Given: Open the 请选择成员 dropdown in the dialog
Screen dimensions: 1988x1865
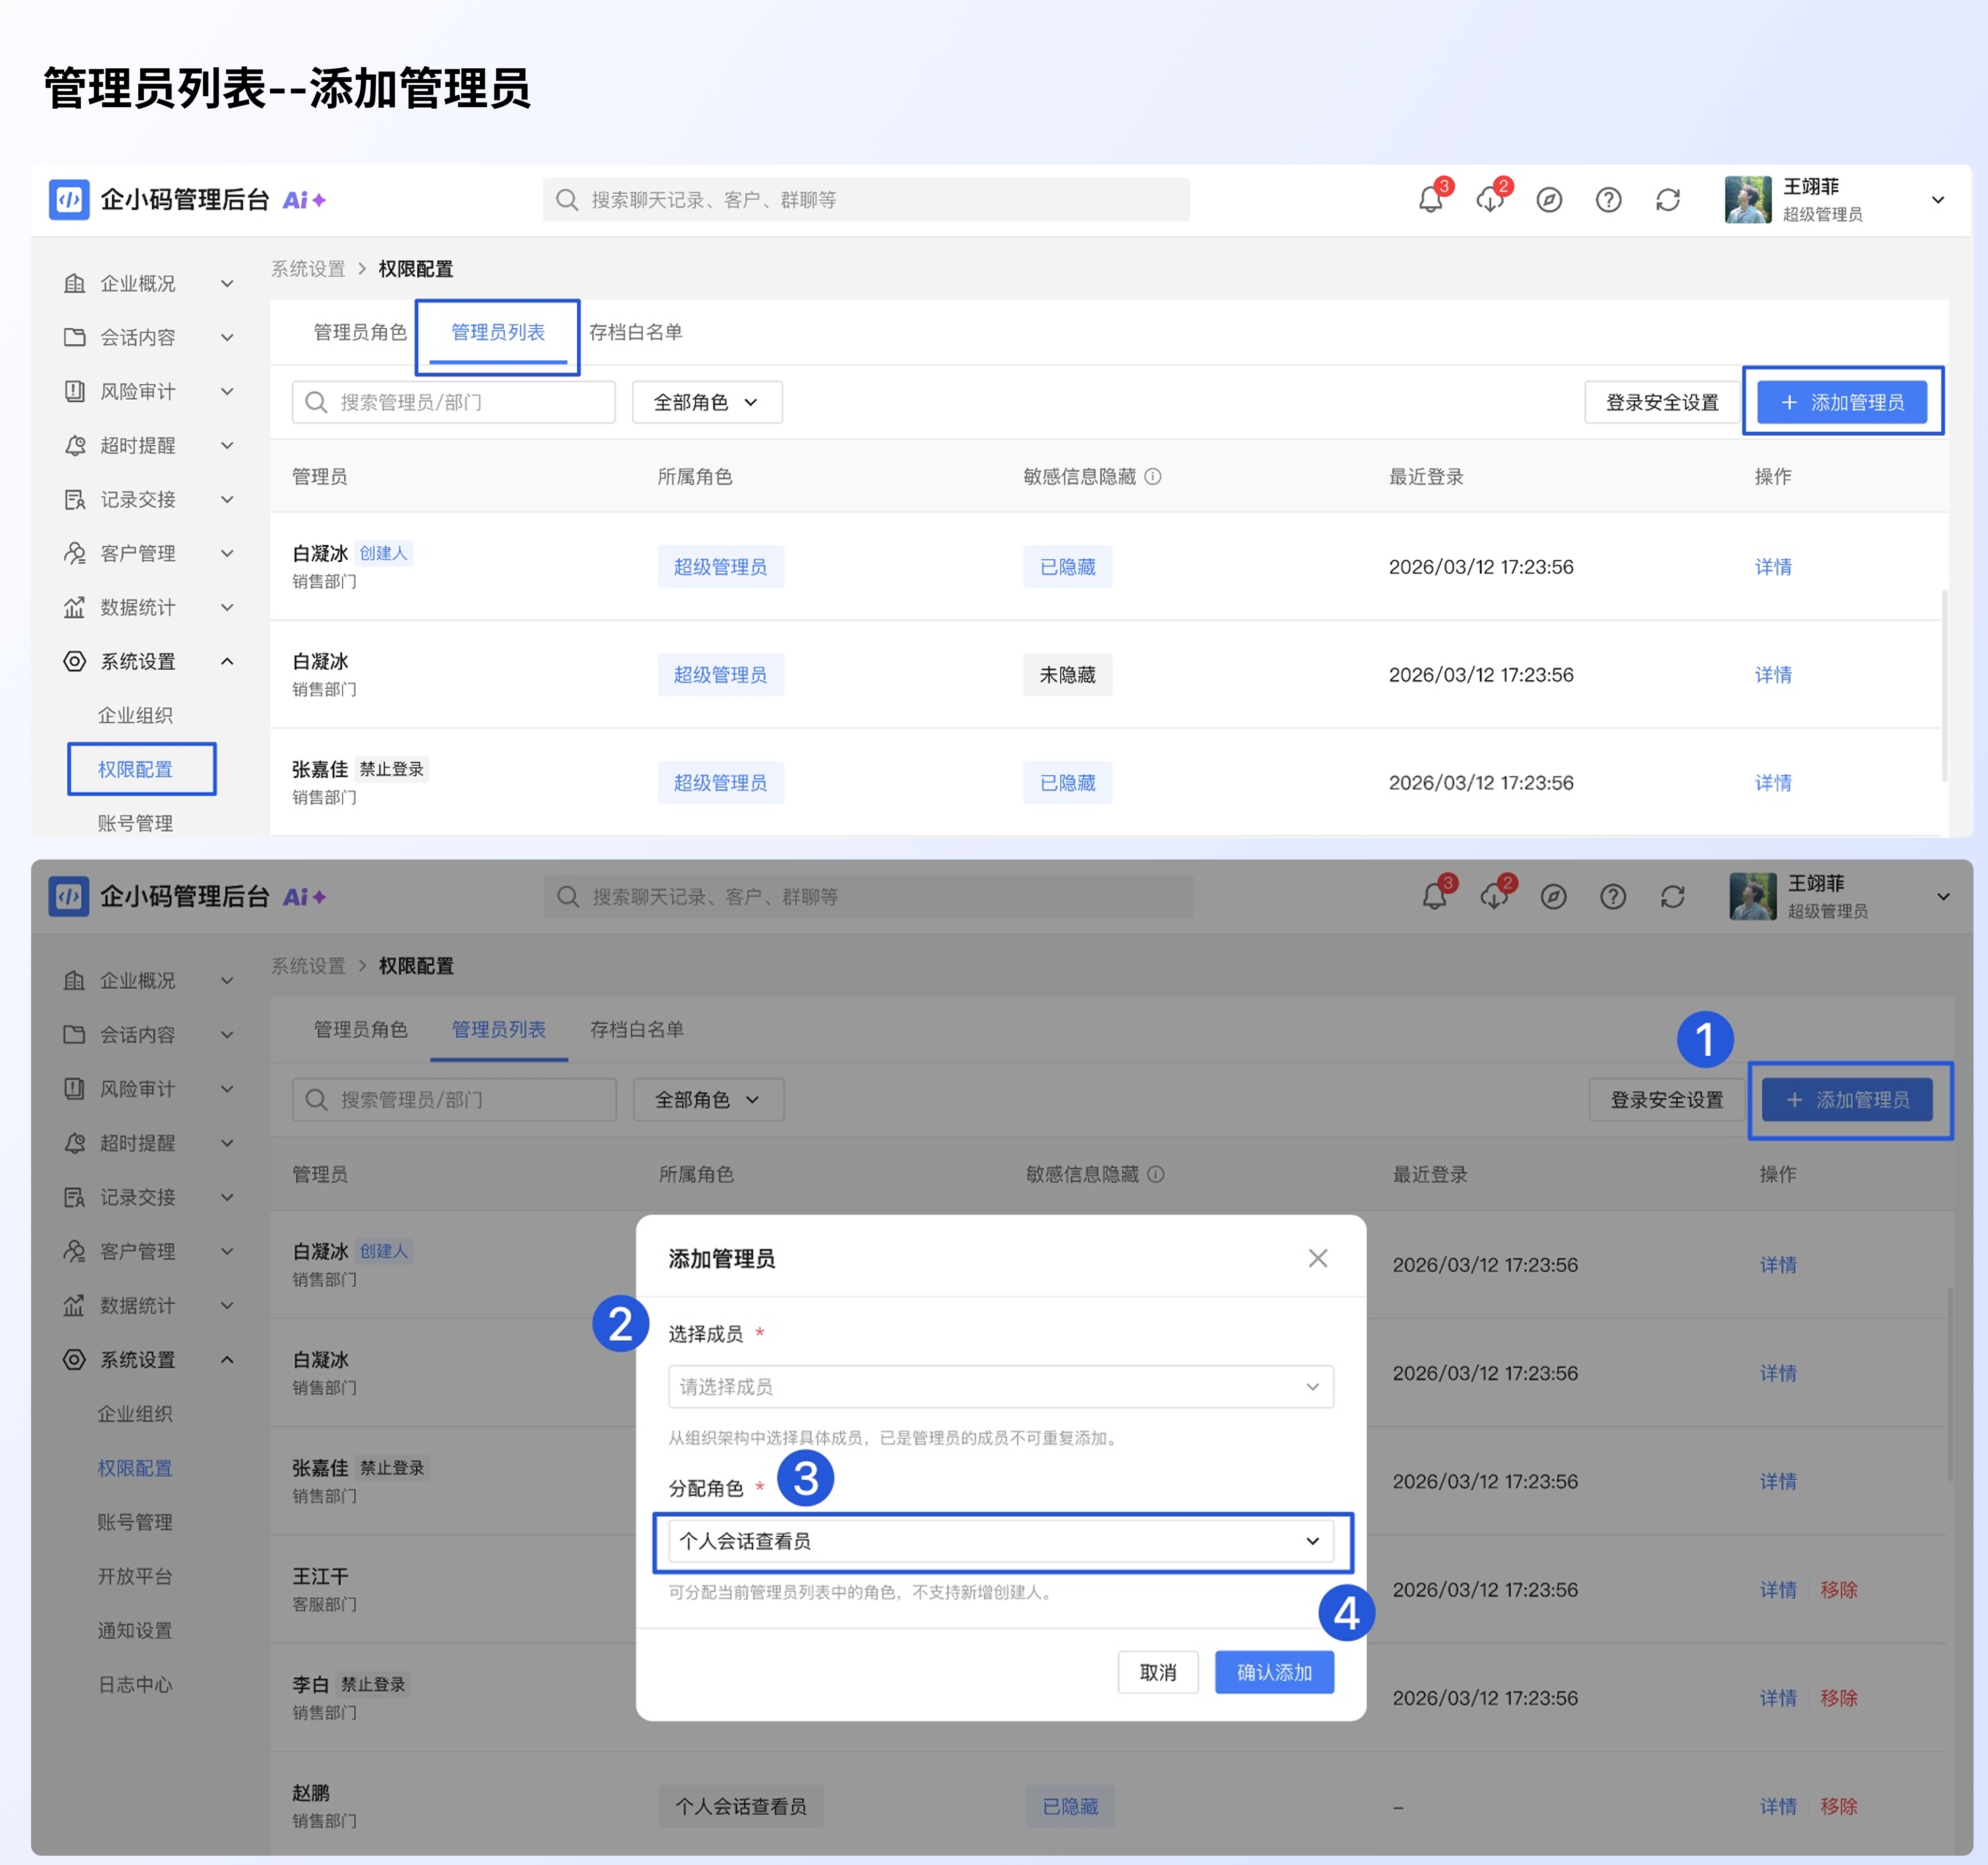Looking at the screenshot, I should [1000, 1386].
